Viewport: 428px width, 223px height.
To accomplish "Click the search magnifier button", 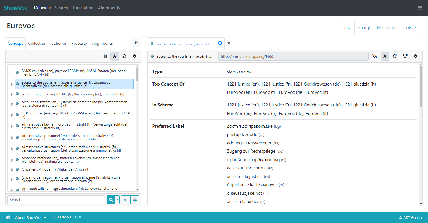I will coord(111,200).
